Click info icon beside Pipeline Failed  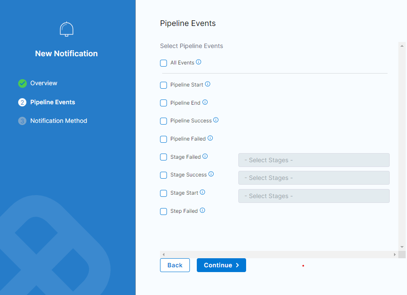click(210, 138)
